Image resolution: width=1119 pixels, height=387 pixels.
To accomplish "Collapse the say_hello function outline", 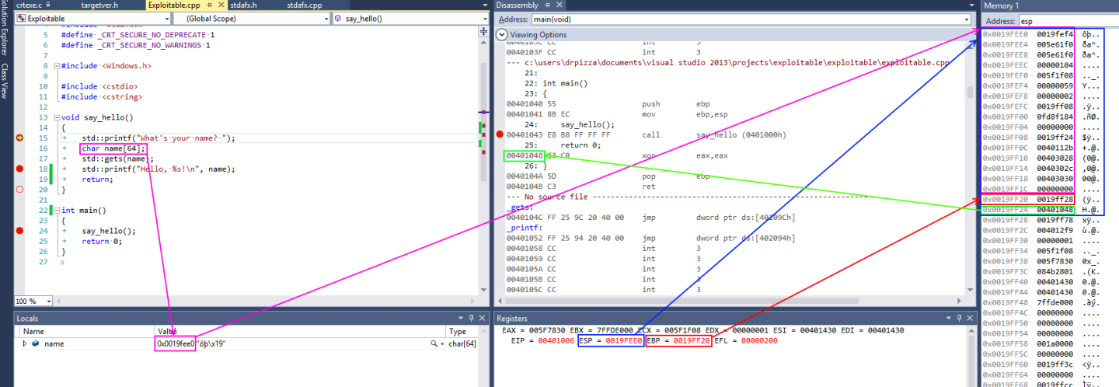I will tap(56, 117).
